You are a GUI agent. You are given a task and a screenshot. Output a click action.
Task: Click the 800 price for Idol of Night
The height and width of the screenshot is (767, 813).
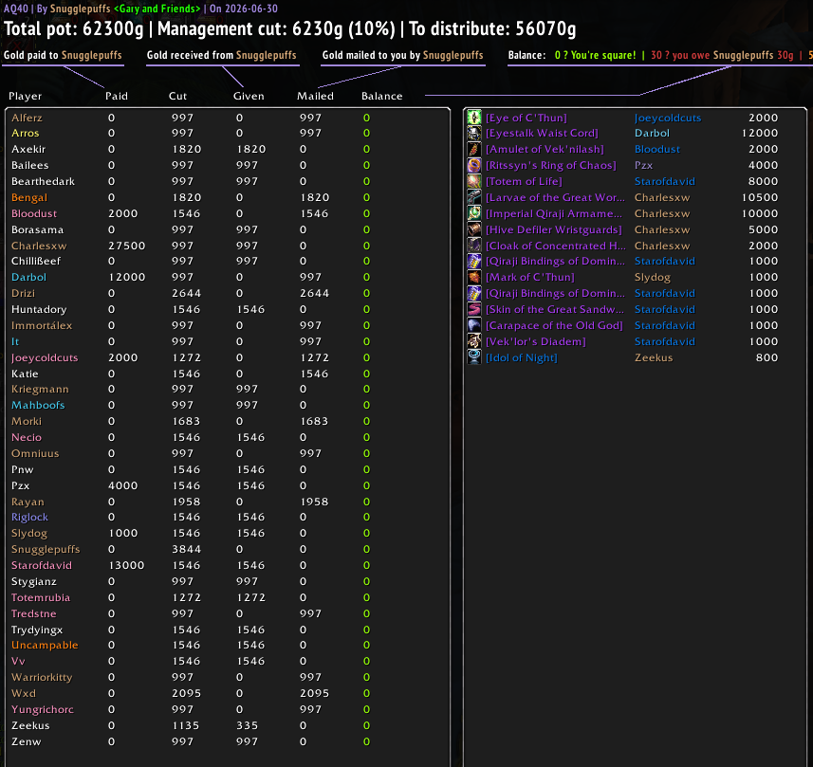767,357
